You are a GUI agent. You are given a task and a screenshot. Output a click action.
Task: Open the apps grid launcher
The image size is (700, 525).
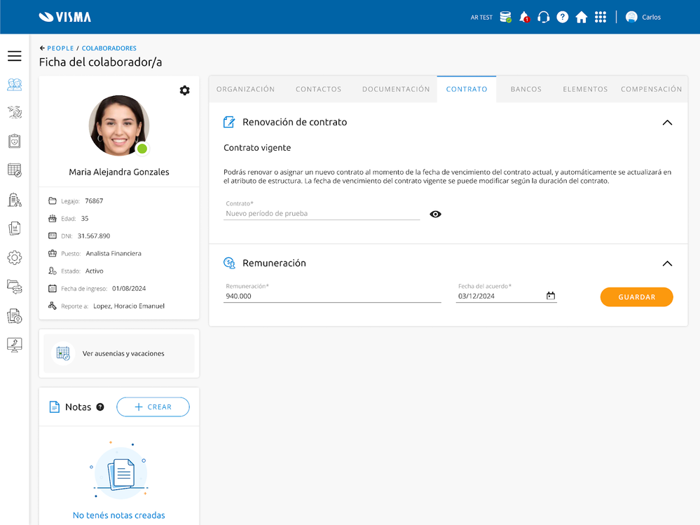click(x=601, y=17)
